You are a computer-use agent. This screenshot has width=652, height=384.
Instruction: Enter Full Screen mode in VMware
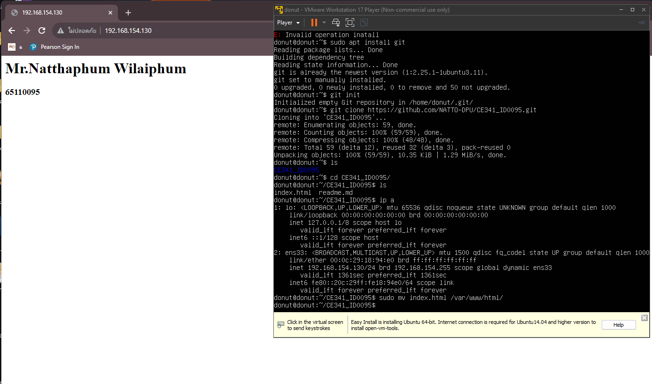(x=349, y=22)
